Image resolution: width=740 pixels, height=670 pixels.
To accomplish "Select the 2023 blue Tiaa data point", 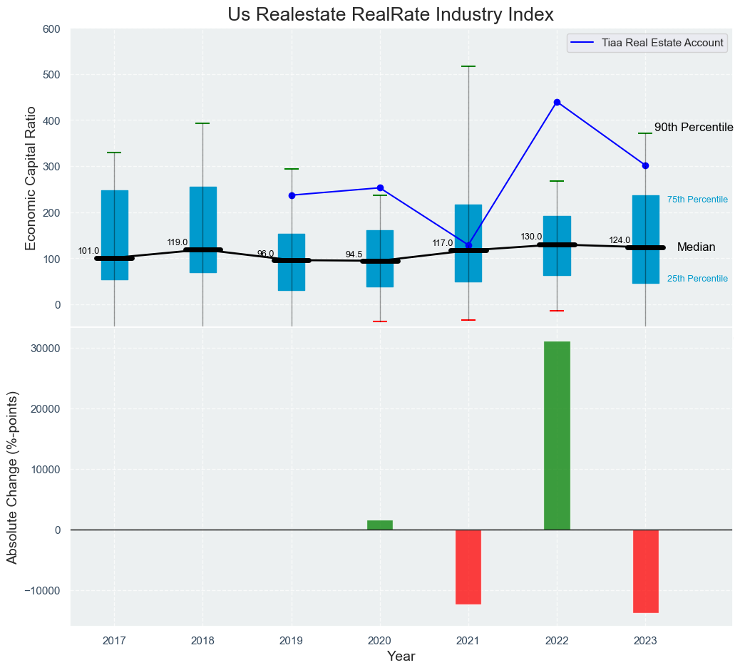I will pos(645,165).
